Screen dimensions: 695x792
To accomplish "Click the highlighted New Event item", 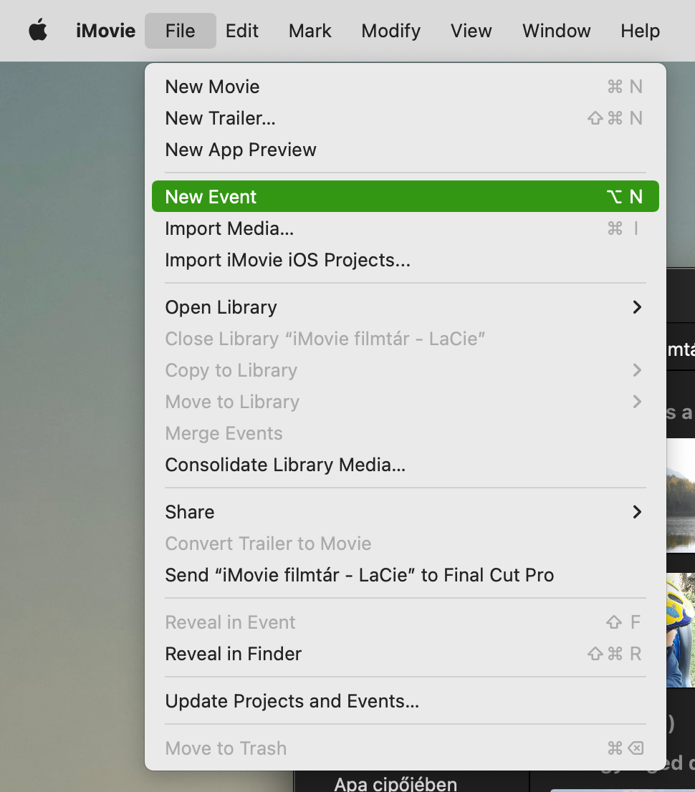I will 406,196.
